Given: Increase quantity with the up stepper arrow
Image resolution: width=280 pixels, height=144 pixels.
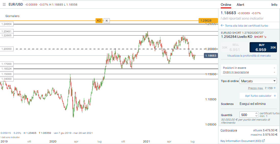Looking at the screenshot, I should [256, 113].
